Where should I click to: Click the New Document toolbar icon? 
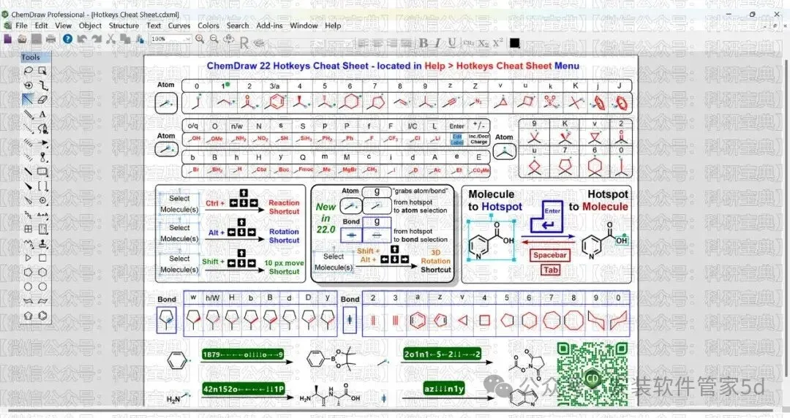7,39
